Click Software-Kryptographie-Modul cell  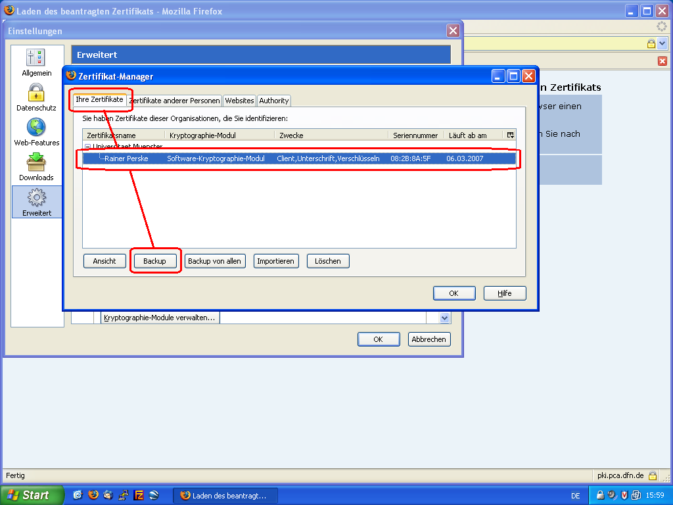(216, 158)
